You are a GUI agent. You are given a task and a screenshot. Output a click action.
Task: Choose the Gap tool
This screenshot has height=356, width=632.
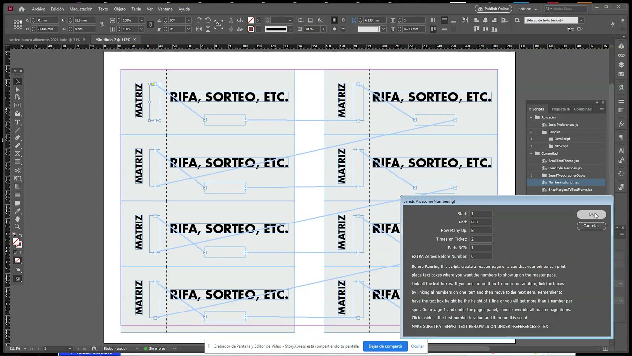(17, 105)
